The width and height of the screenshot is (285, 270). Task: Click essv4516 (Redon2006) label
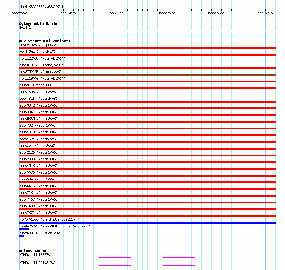coord(38,166)
